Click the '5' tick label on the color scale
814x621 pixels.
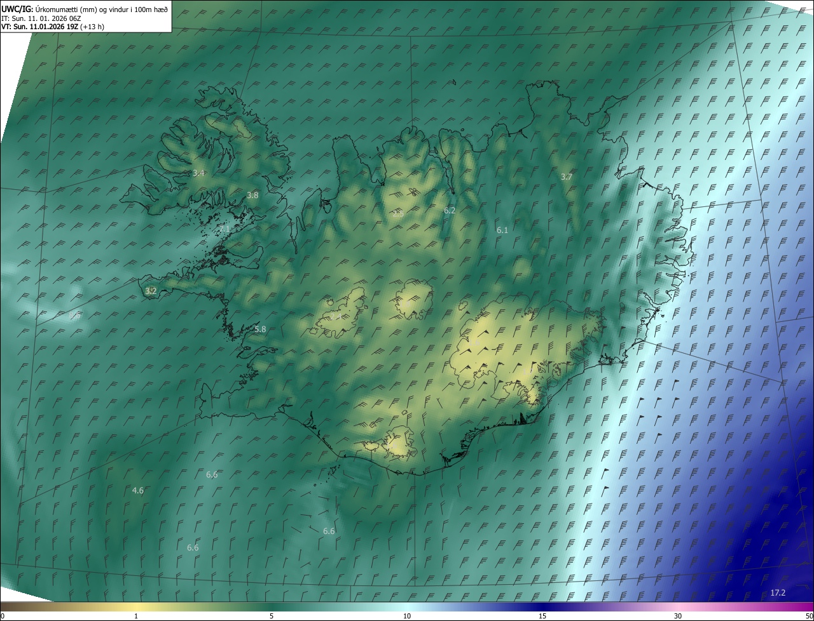(x=272, y=617)
